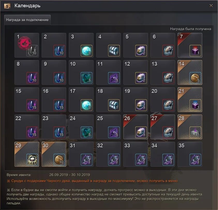Click the day 32 reward cell
The height and width of the screenshot is (210, 218).
click(108, 154)
